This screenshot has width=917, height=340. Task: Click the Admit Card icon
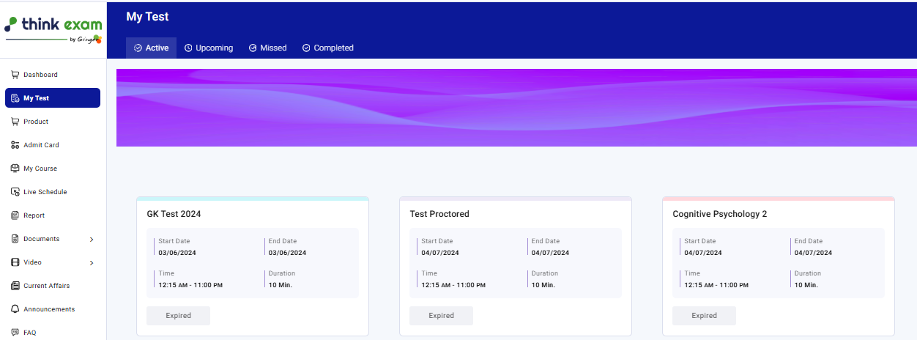15,145
